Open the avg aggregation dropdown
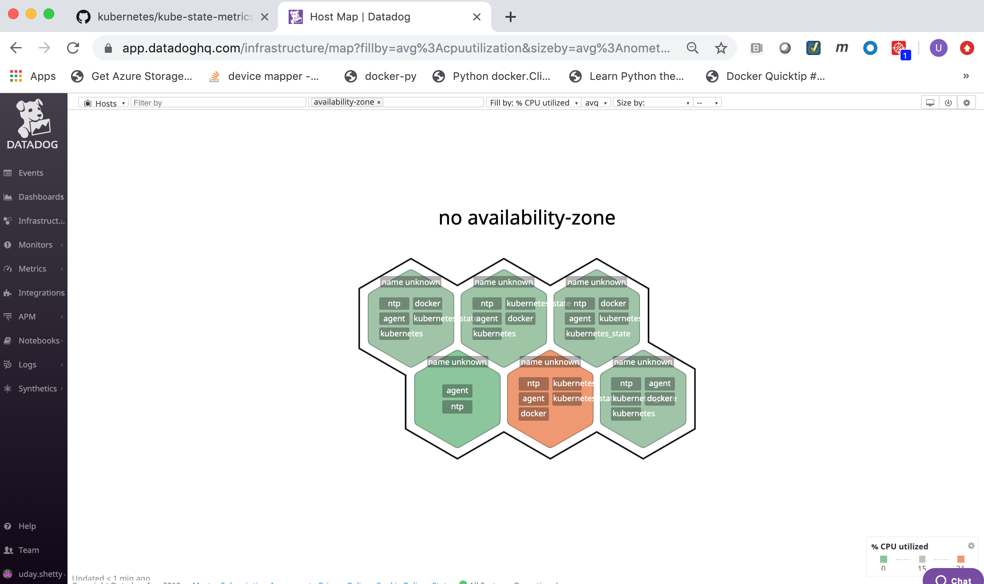This screenshot has height=584, width=984. (596, 103)
